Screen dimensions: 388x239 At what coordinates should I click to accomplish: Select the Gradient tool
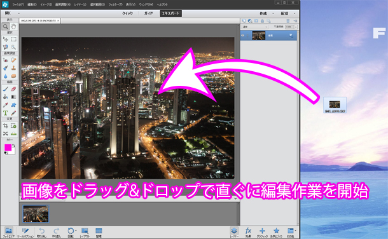13,97
